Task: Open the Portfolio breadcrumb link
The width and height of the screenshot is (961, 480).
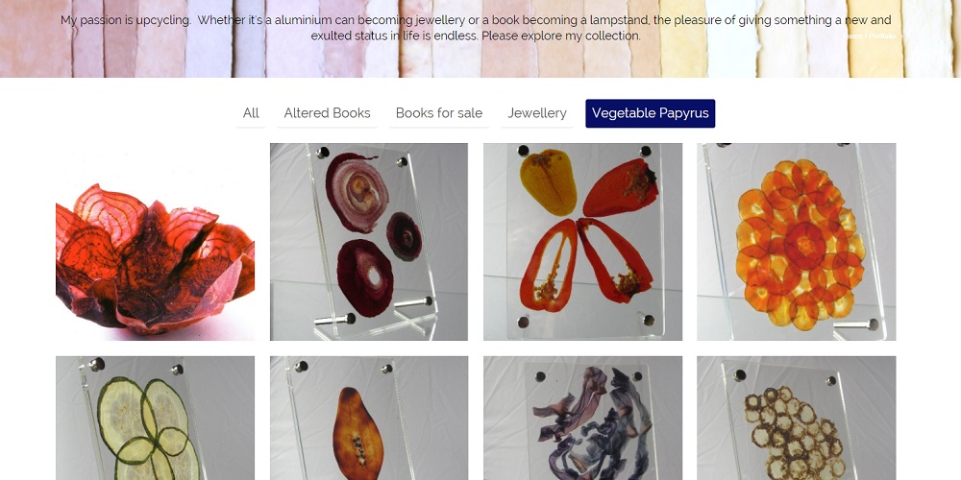Action: point(882,36)
